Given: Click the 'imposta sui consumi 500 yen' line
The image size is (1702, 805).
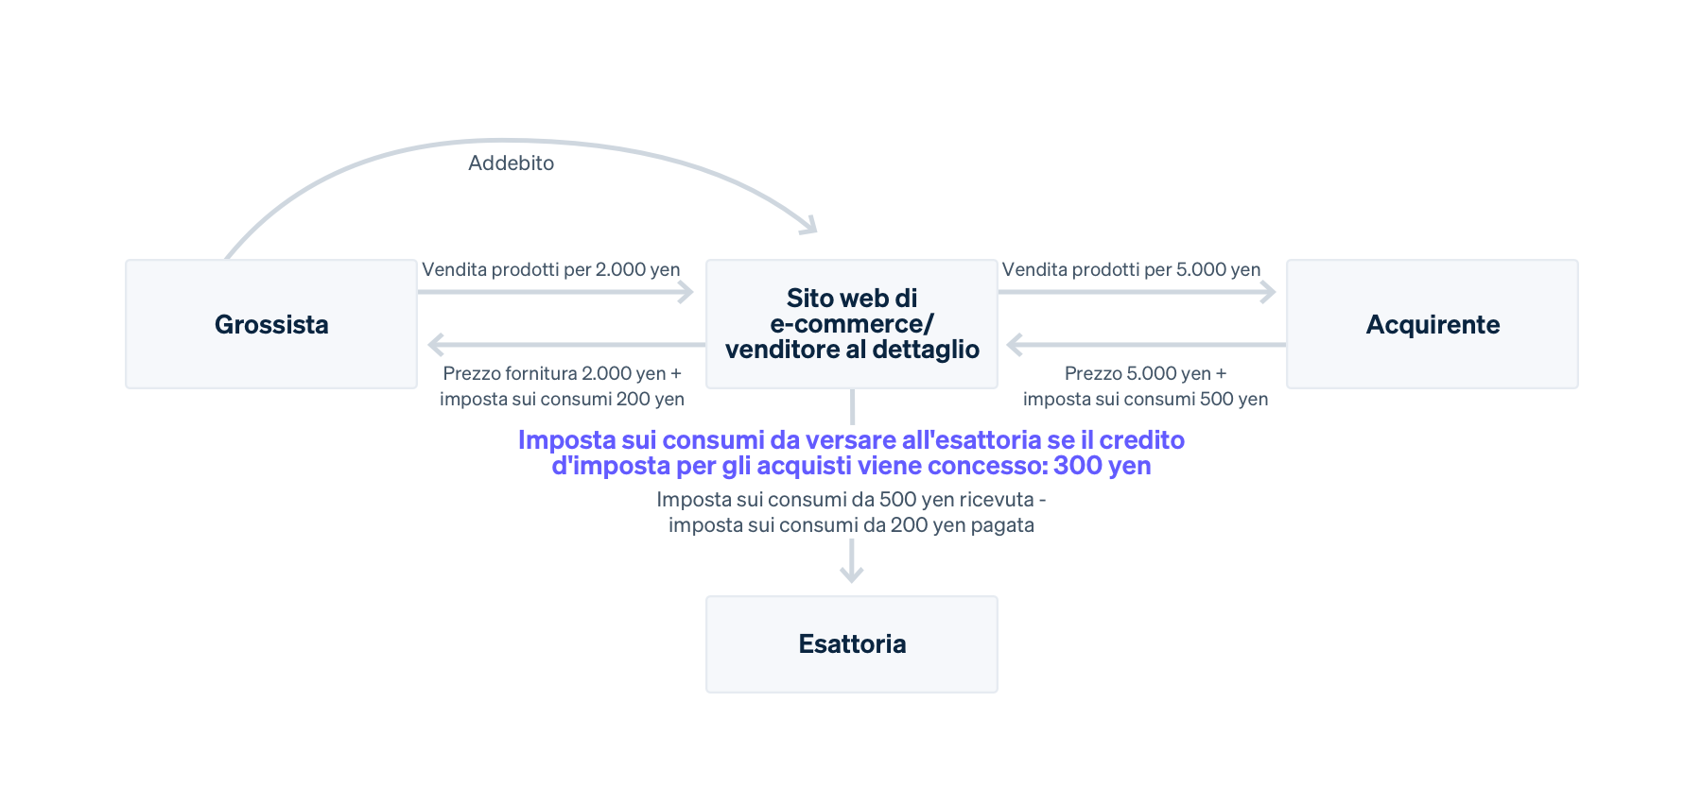Looking at the screenshot, I should (1145, 399).
